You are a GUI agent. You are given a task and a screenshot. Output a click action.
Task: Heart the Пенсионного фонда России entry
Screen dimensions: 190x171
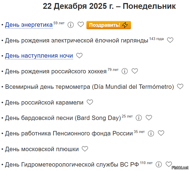pyautogui.click(x=161, y=133)
